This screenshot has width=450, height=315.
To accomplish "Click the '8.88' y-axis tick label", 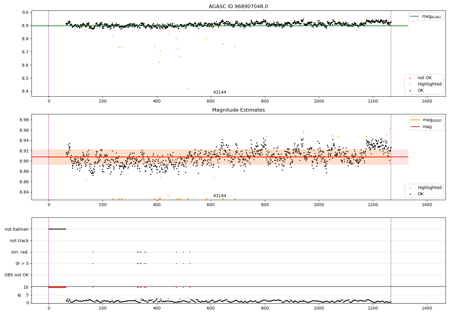I will pyautogui.click(x=25, y=172).
